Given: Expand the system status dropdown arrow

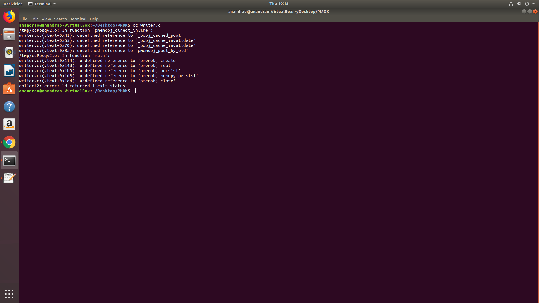Looking at the screenshot, I should pyautogui.click(x=534, y=4).
